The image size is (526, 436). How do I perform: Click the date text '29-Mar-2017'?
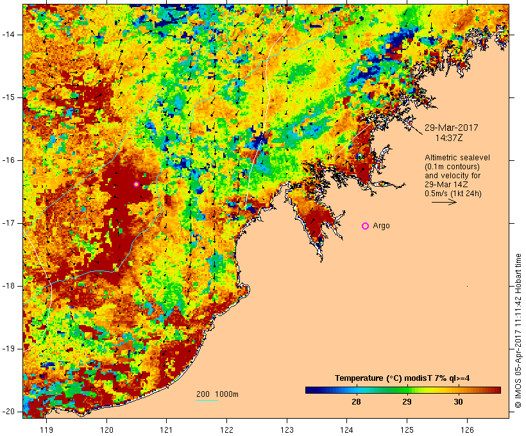point(451,128)
